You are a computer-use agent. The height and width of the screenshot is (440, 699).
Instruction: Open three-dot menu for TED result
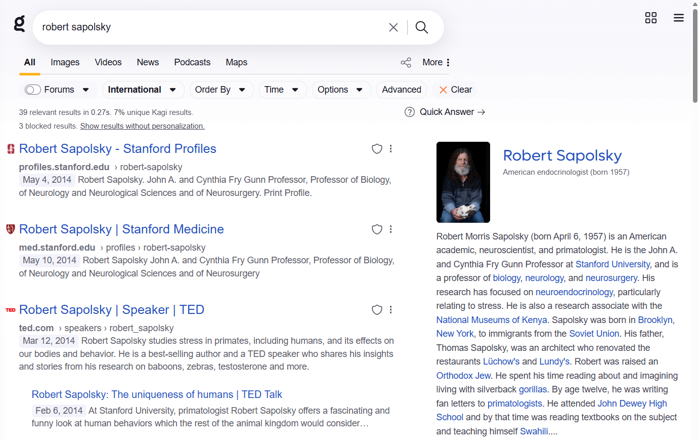coord(390,310)
